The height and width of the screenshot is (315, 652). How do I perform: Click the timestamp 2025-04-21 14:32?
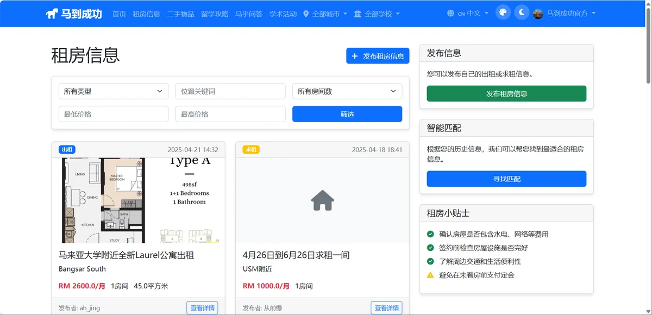(193, 150)
